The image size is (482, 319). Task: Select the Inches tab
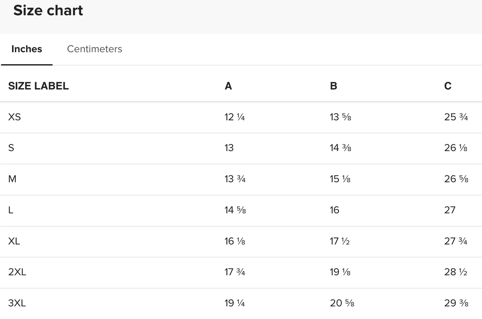(x=27, y=49)
